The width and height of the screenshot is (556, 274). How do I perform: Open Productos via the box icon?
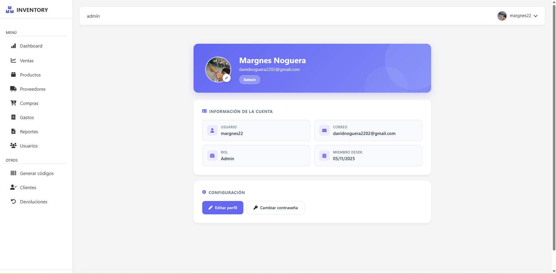(14, 74)
